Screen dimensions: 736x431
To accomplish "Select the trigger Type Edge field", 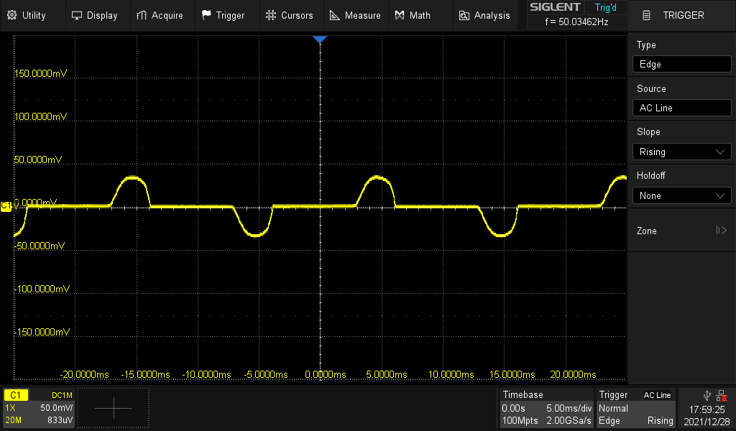I will [x=681, y=64].
